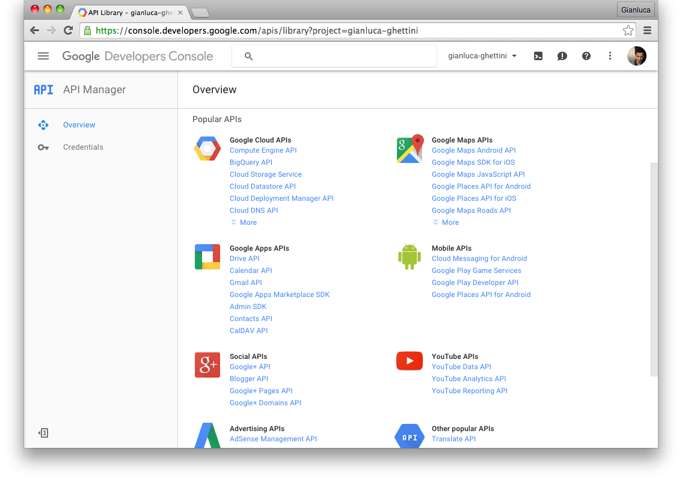682x481 pixels.
Task: Open the gianluca-ghettini project dropdown
Action: 482,56
